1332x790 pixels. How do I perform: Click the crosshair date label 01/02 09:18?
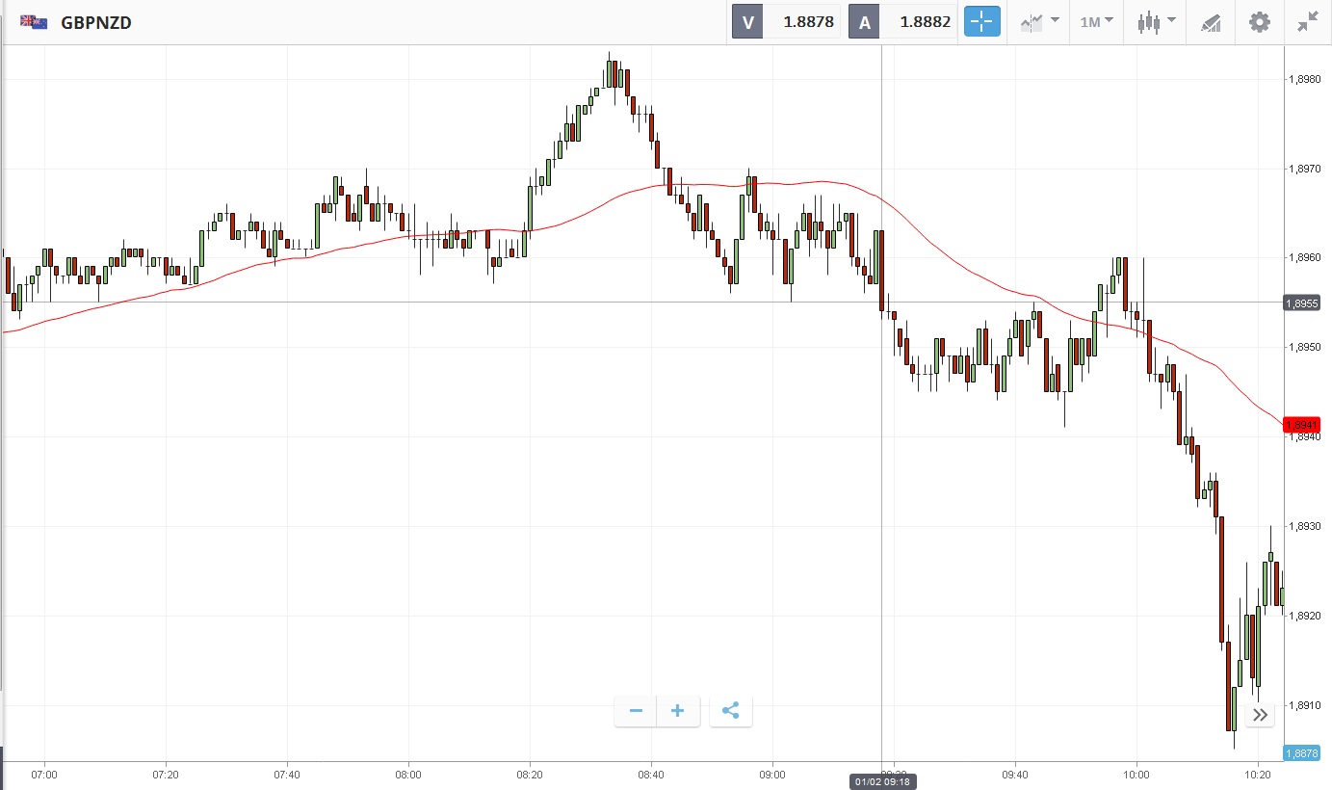click(x=882, y=781)
